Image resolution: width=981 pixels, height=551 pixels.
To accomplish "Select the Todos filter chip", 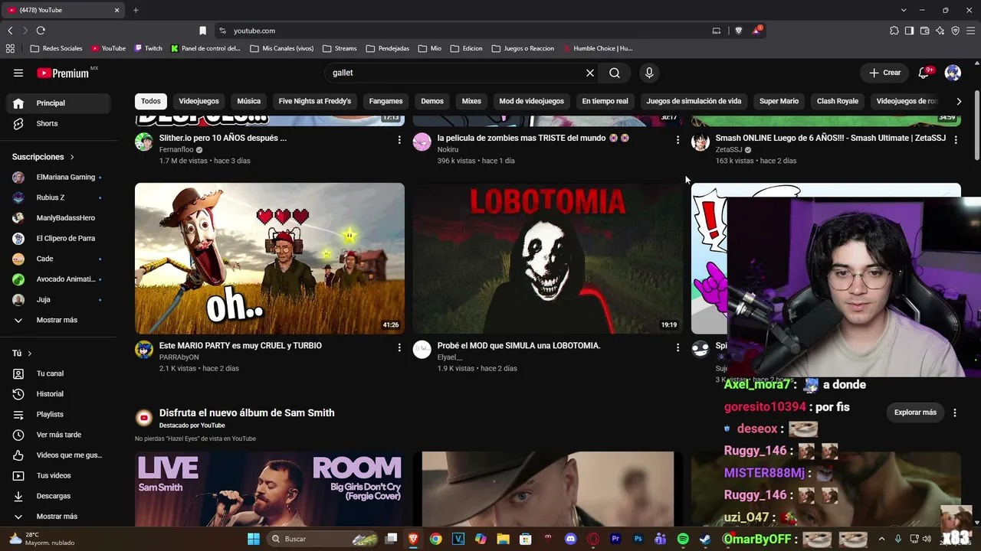I will (151, 101).
